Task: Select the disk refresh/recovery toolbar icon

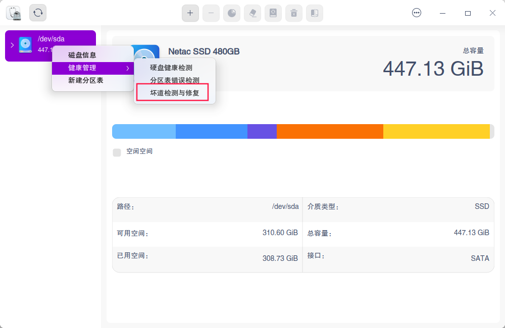Action: pyautogui.click(x=273, y=13)
